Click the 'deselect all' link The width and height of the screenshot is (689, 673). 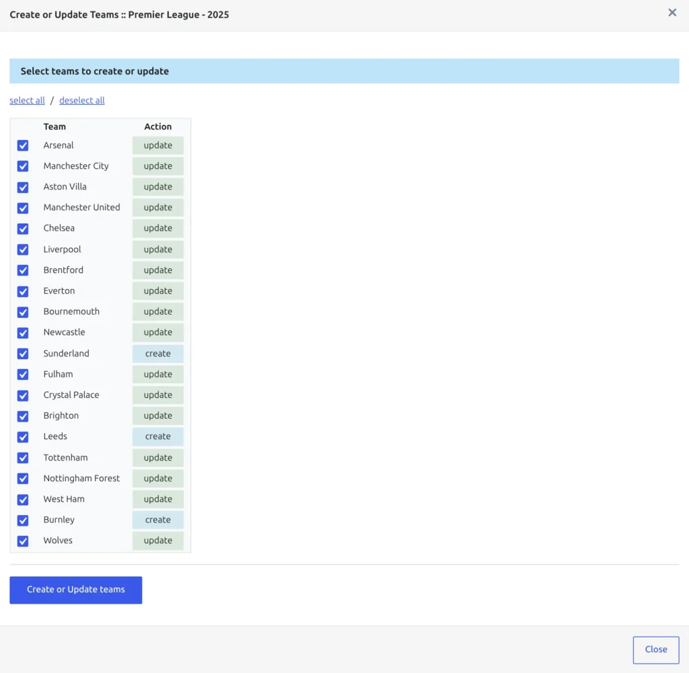click(81, 100)
